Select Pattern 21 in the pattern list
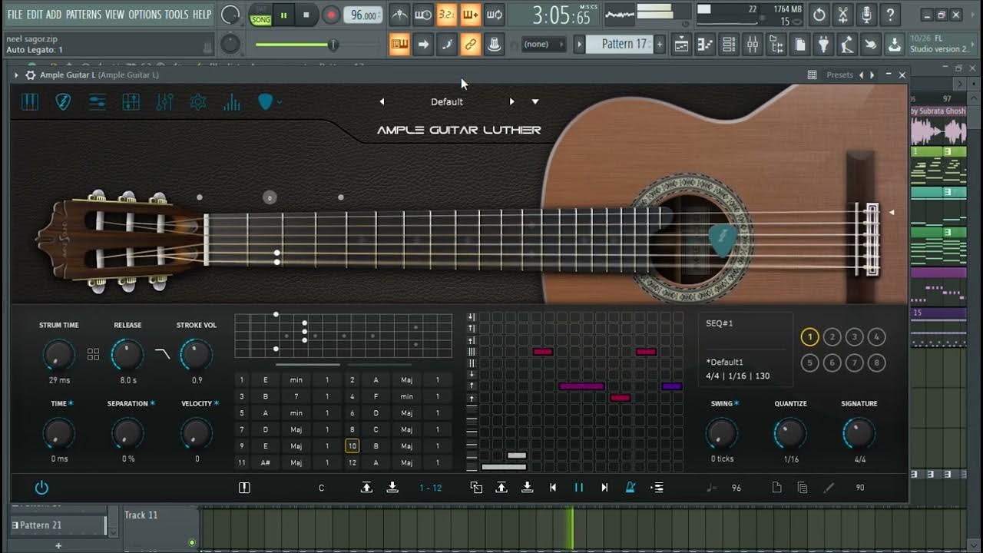983x553 pixels. coord(58,525)
